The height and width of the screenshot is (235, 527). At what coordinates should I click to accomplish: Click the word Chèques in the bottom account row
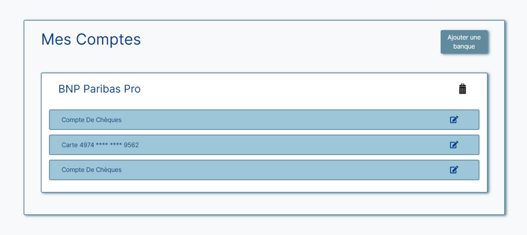coord(110,170)
